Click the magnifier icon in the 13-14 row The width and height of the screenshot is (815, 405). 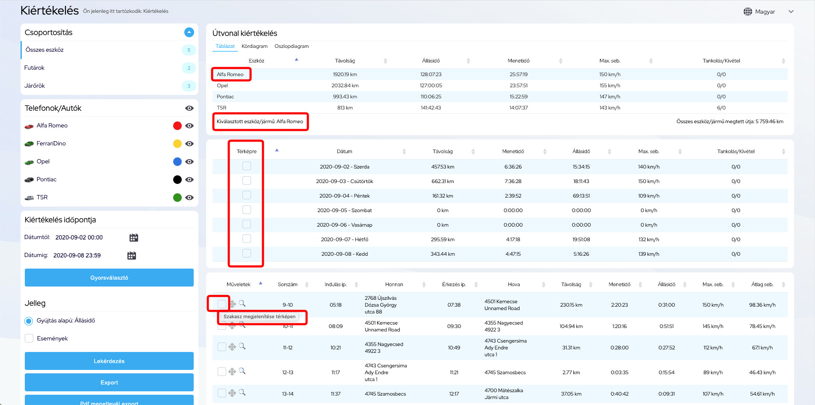[x=242, y=392]
